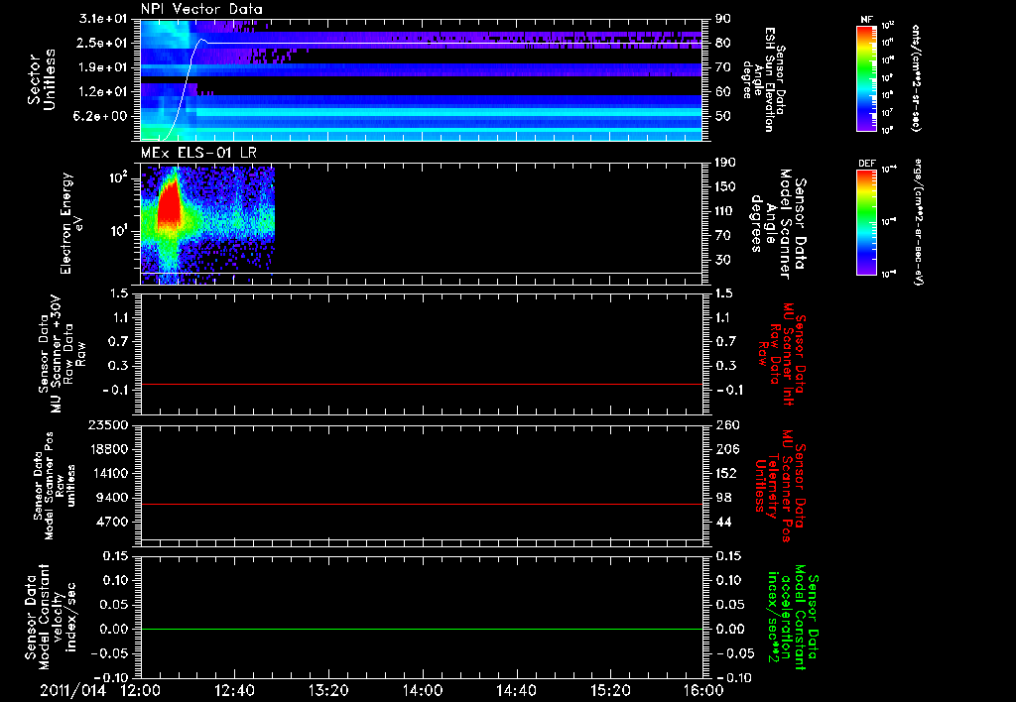The image size is (1016, 702).
Task: Click the 16:00 time axis label
Action: [x=703, y=691]
